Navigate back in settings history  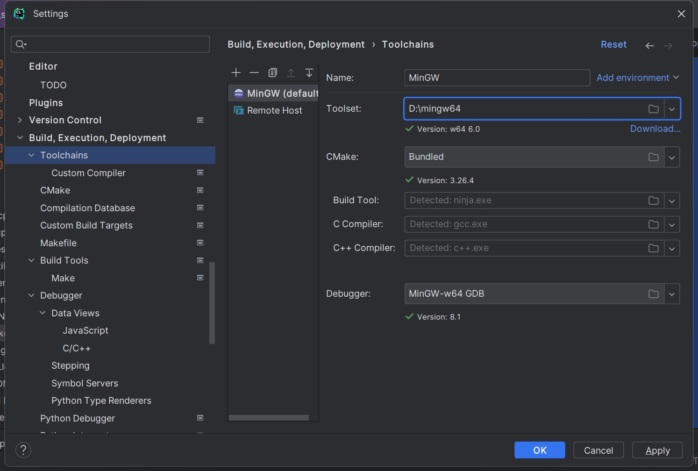click(x=649, y=45)
